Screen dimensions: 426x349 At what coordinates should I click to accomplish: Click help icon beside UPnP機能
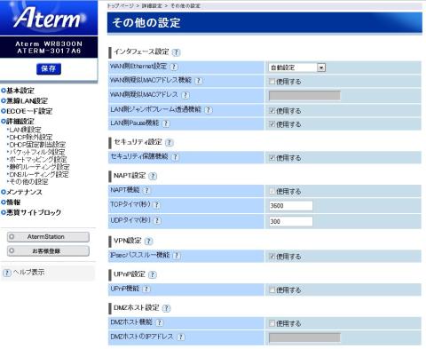tap(146, 290)
